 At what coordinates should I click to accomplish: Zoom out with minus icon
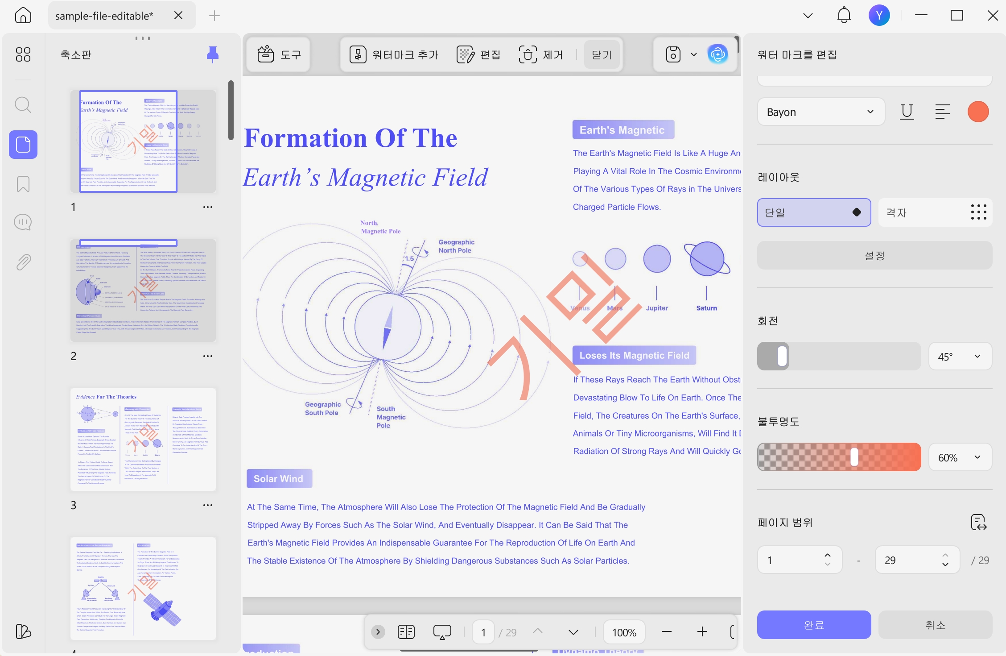pyautogui.click(x=667, y=632)
